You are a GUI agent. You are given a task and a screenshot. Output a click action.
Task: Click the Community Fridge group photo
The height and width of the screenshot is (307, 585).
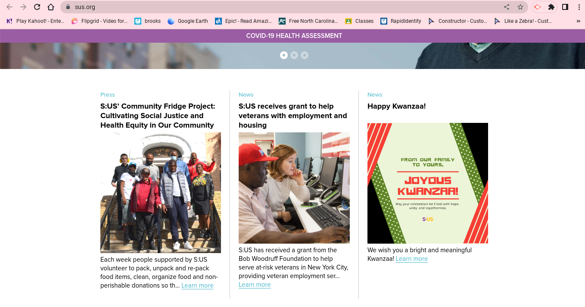pos(161,192)
